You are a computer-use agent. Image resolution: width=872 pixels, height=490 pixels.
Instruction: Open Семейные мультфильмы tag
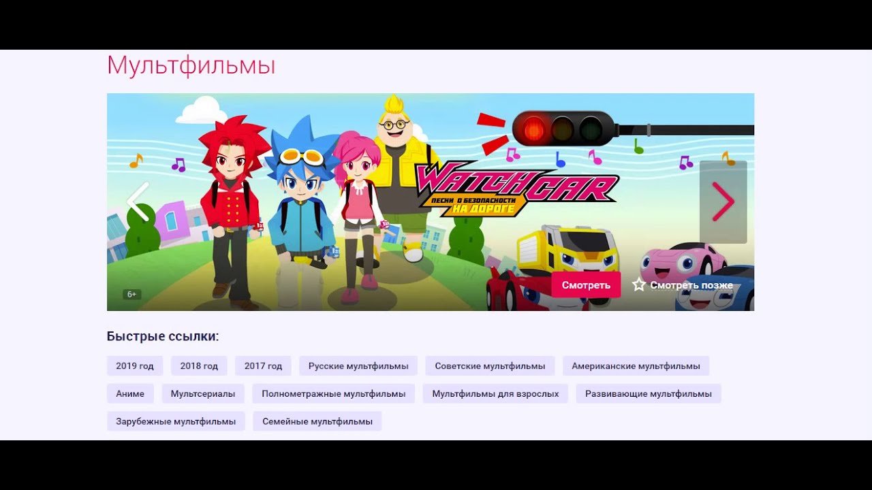[317, 421]
